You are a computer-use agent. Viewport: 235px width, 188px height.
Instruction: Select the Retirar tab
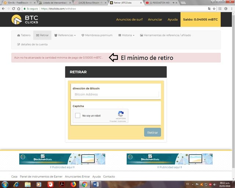(42, 35)
